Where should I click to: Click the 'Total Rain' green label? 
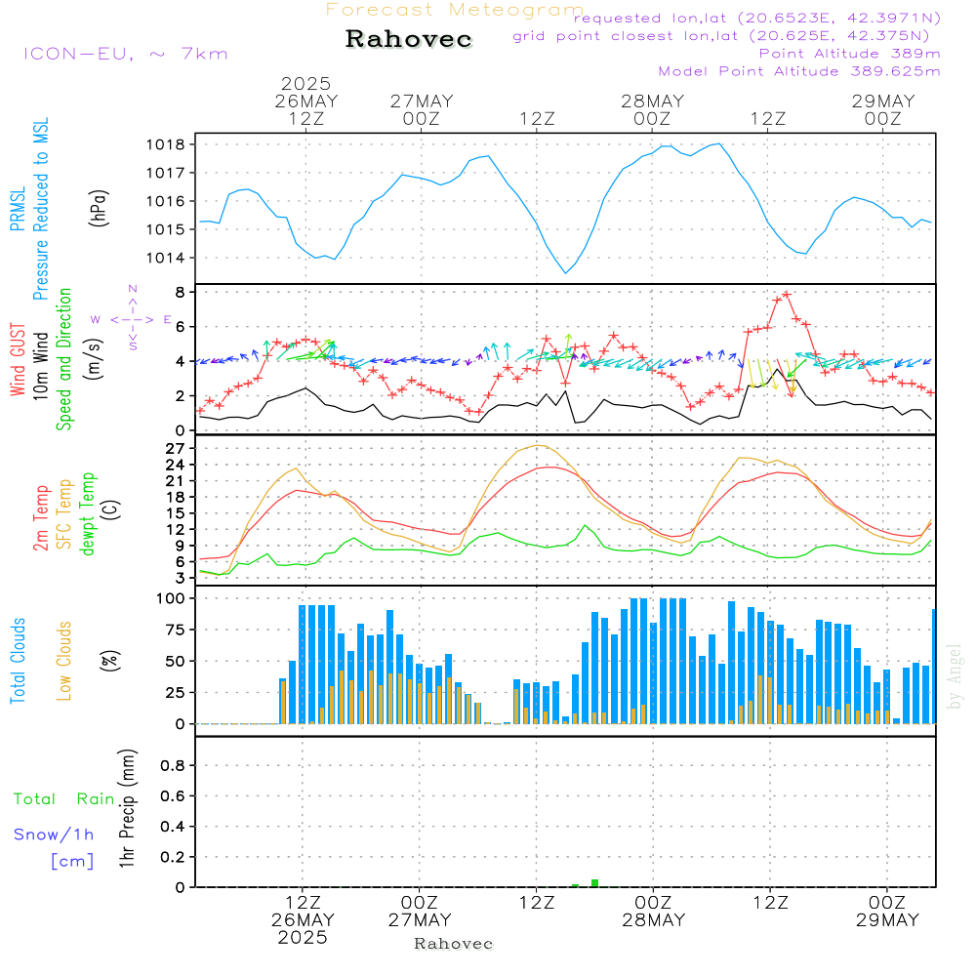(x=64, y=798)
